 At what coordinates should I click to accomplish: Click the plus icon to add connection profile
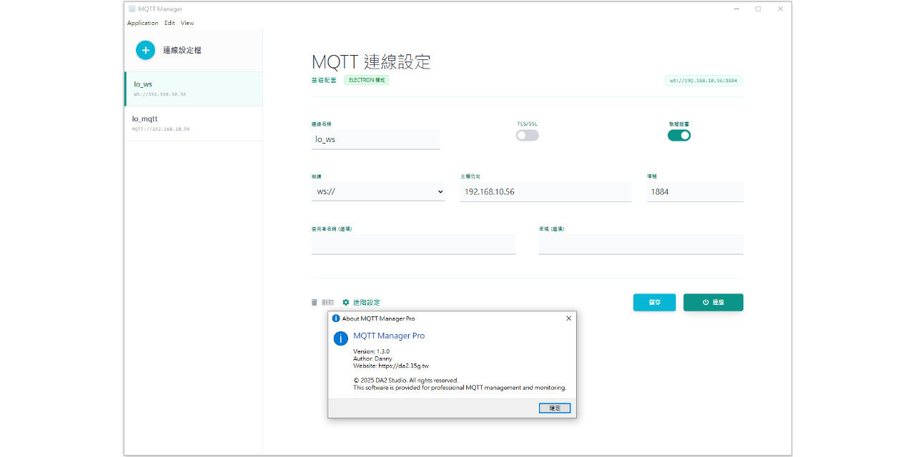click(145, 50)
